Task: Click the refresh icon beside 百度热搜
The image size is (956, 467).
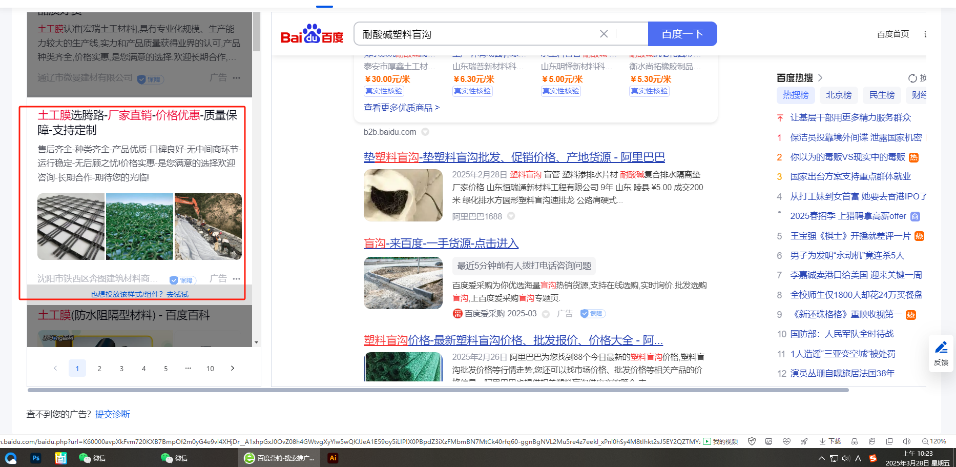Action: (912, 78)
